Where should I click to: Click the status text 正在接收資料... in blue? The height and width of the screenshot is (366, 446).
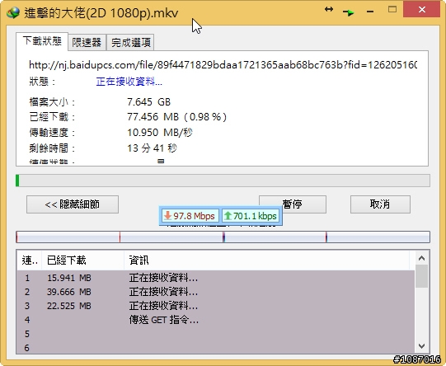click(x=129, y=82)
